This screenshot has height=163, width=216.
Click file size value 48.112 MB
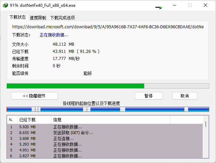(63, 44)
